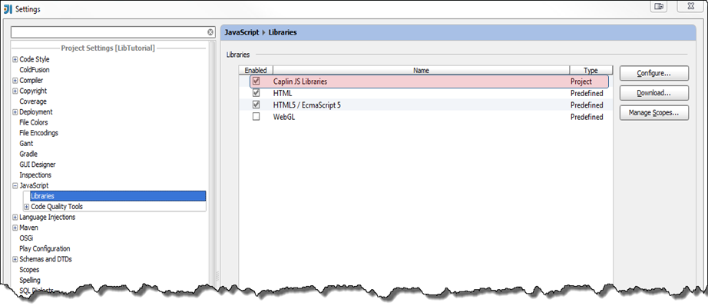Click the WebGL row Predefined cell

click(587, 117)
